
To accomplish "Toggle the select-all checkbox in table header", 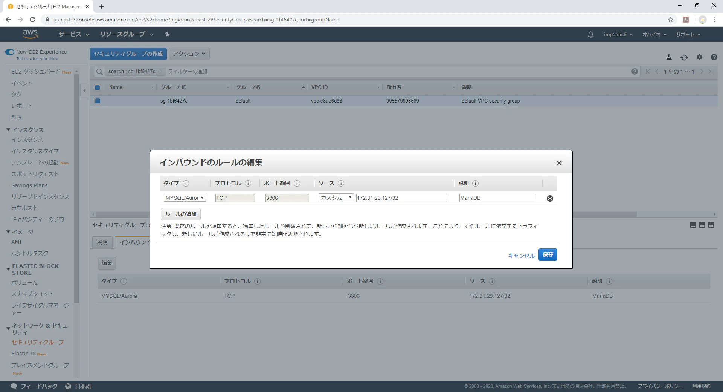I will click(x=98, y=87).
